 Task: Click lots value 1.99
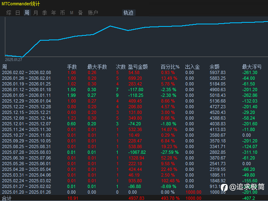[x=71, y=95]
